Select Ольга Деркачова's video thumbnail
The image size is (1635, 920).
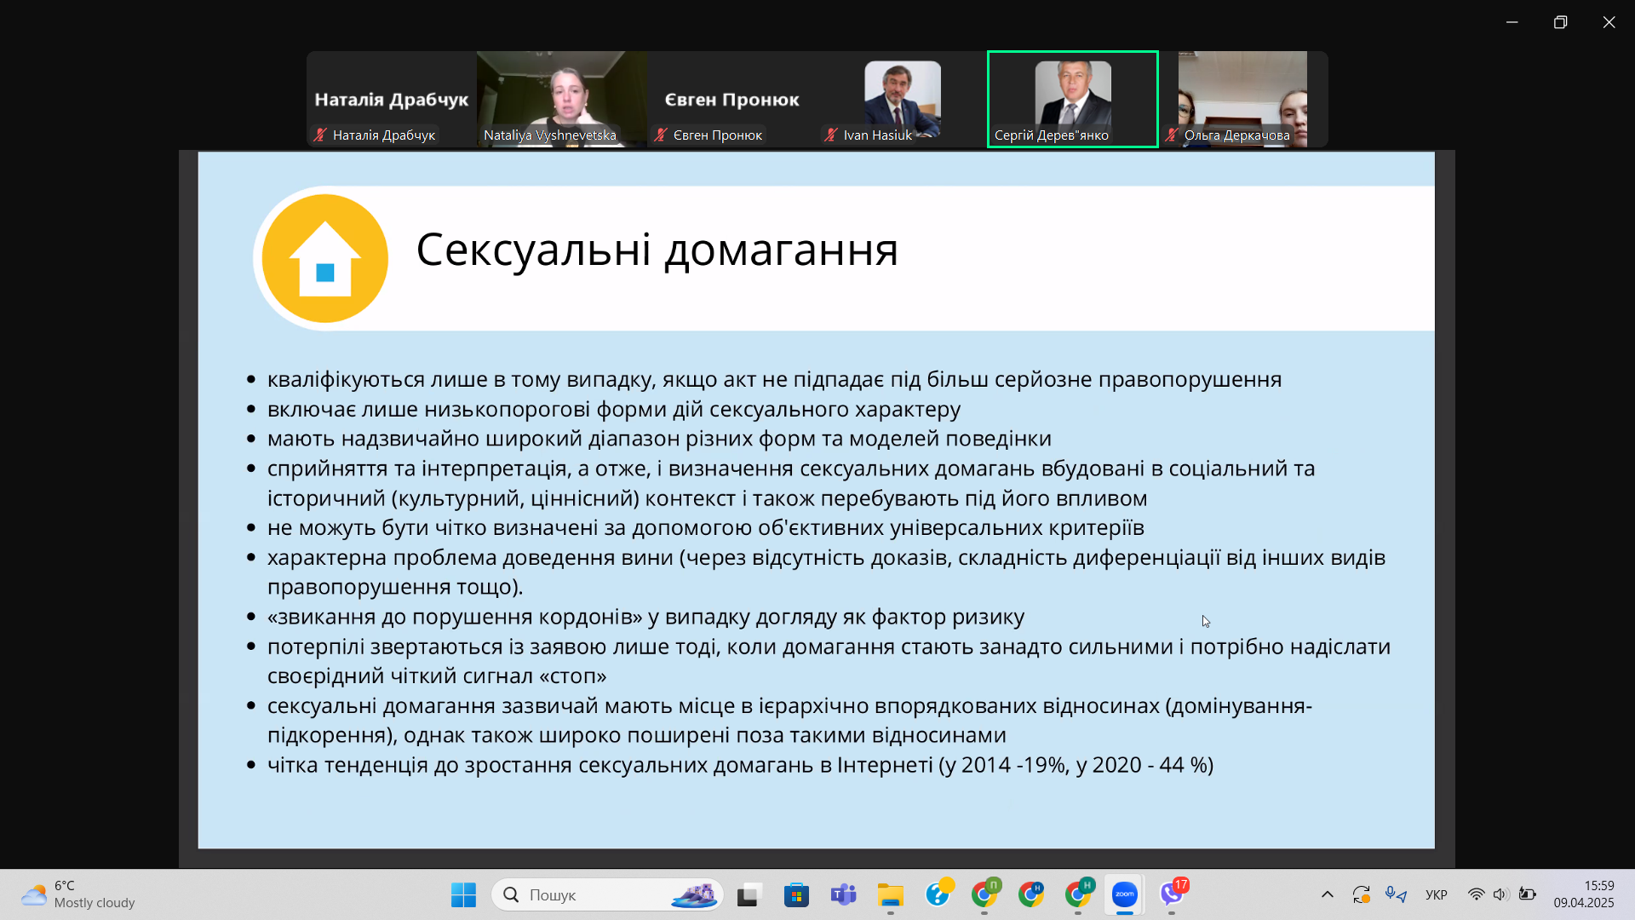pos(1242,98)
